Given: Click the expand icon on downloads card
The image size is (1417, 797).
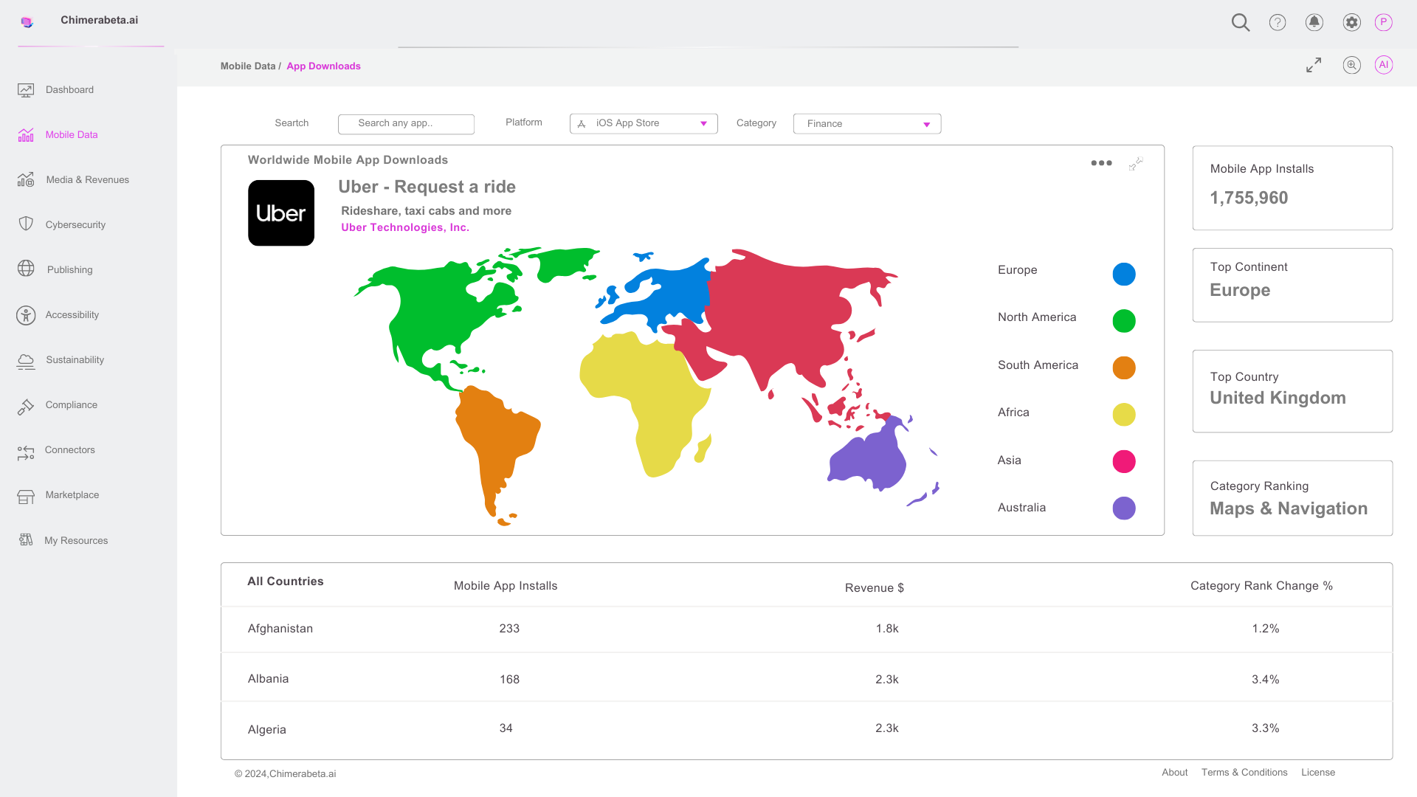Looking at the screenshot, I should [1136, 164].
